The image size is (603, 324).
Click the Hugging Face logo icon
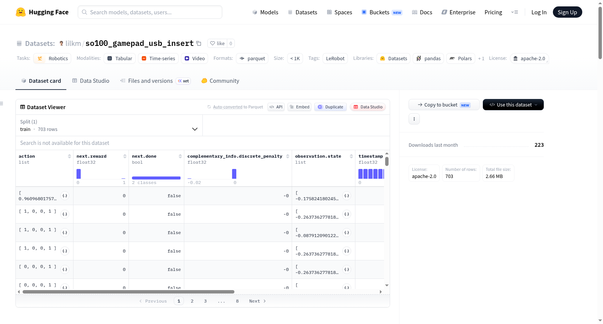click(x=21, y=12)
